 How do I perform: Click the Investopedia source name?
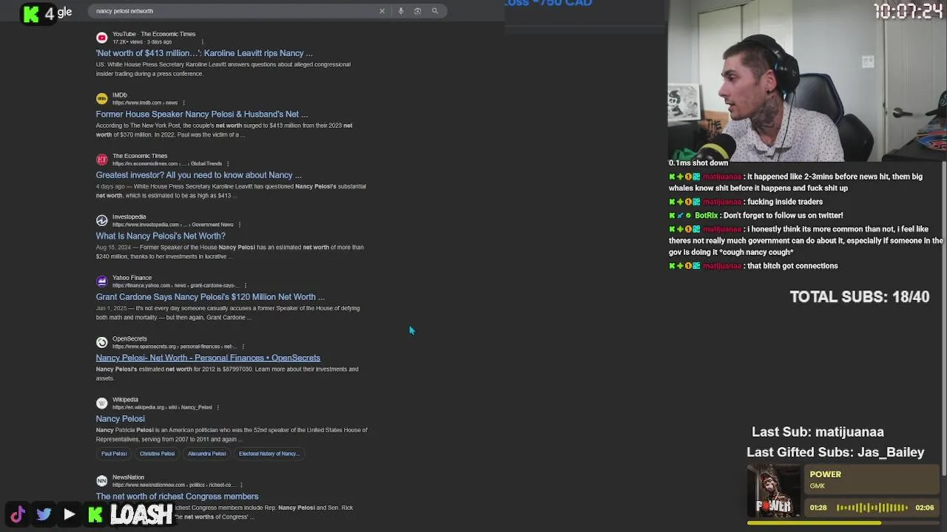click(129, 216)
